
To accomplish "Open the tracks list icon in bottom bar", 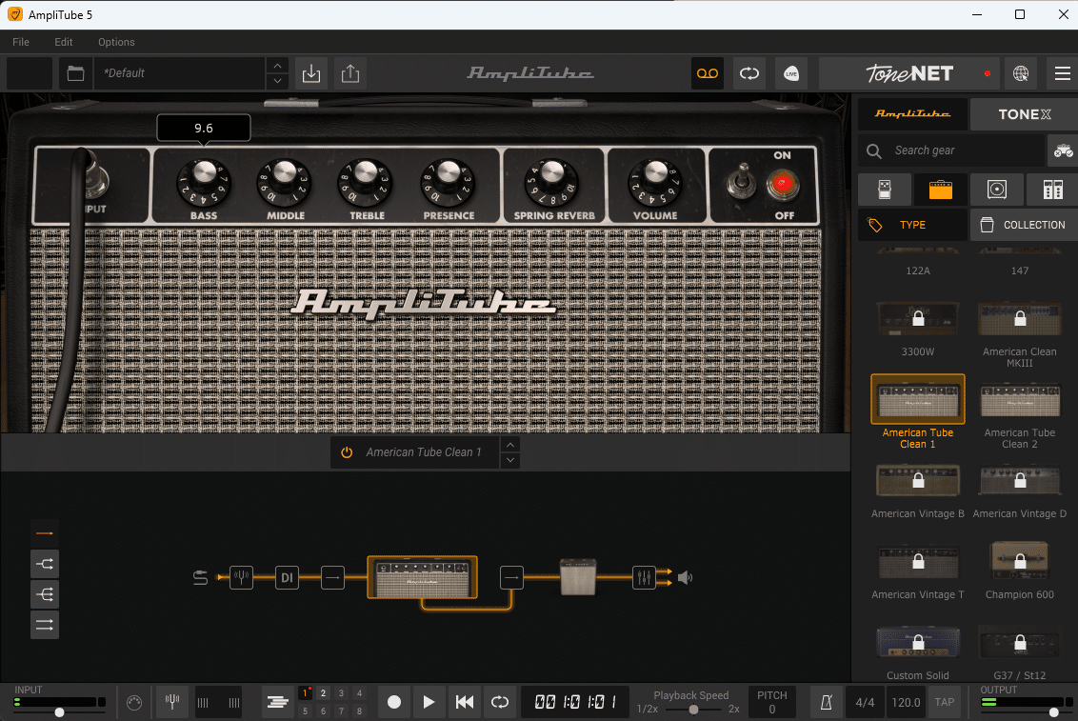I will [x=278, y=703].
